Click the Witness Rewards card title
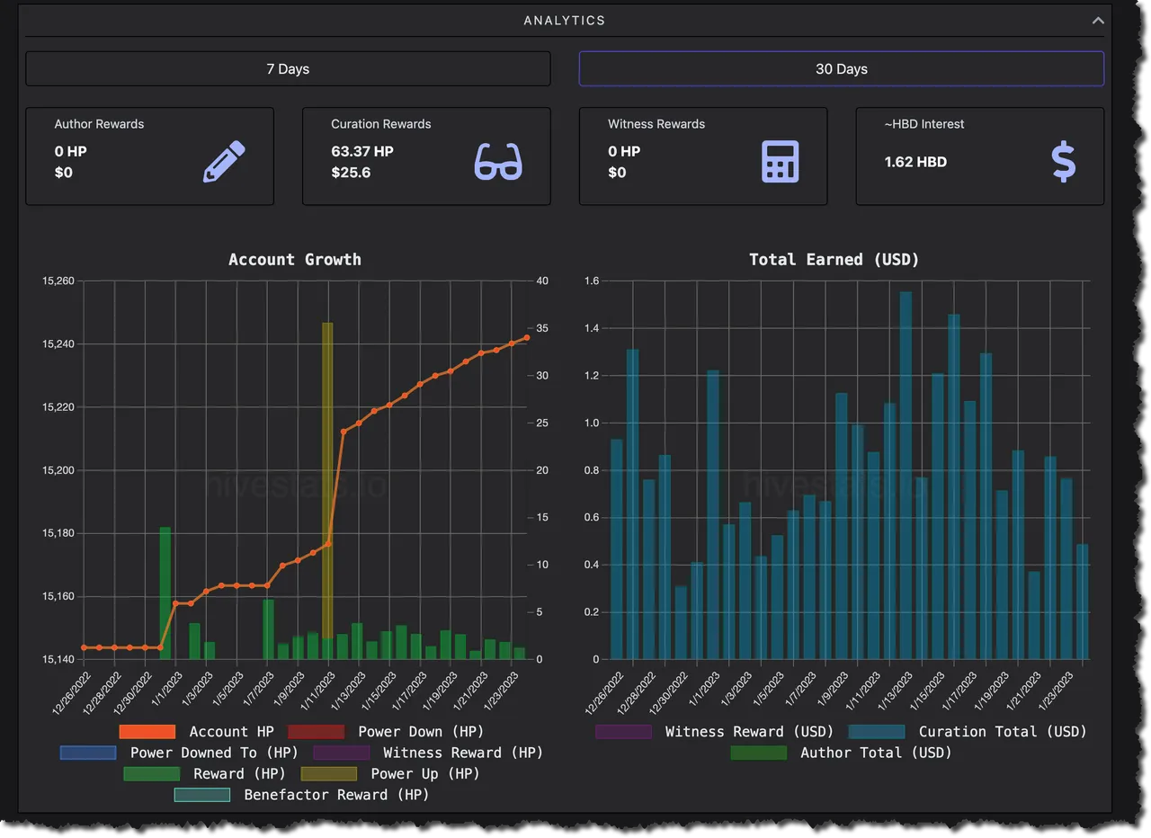1151x838 pixels. [x=656, y=124]
